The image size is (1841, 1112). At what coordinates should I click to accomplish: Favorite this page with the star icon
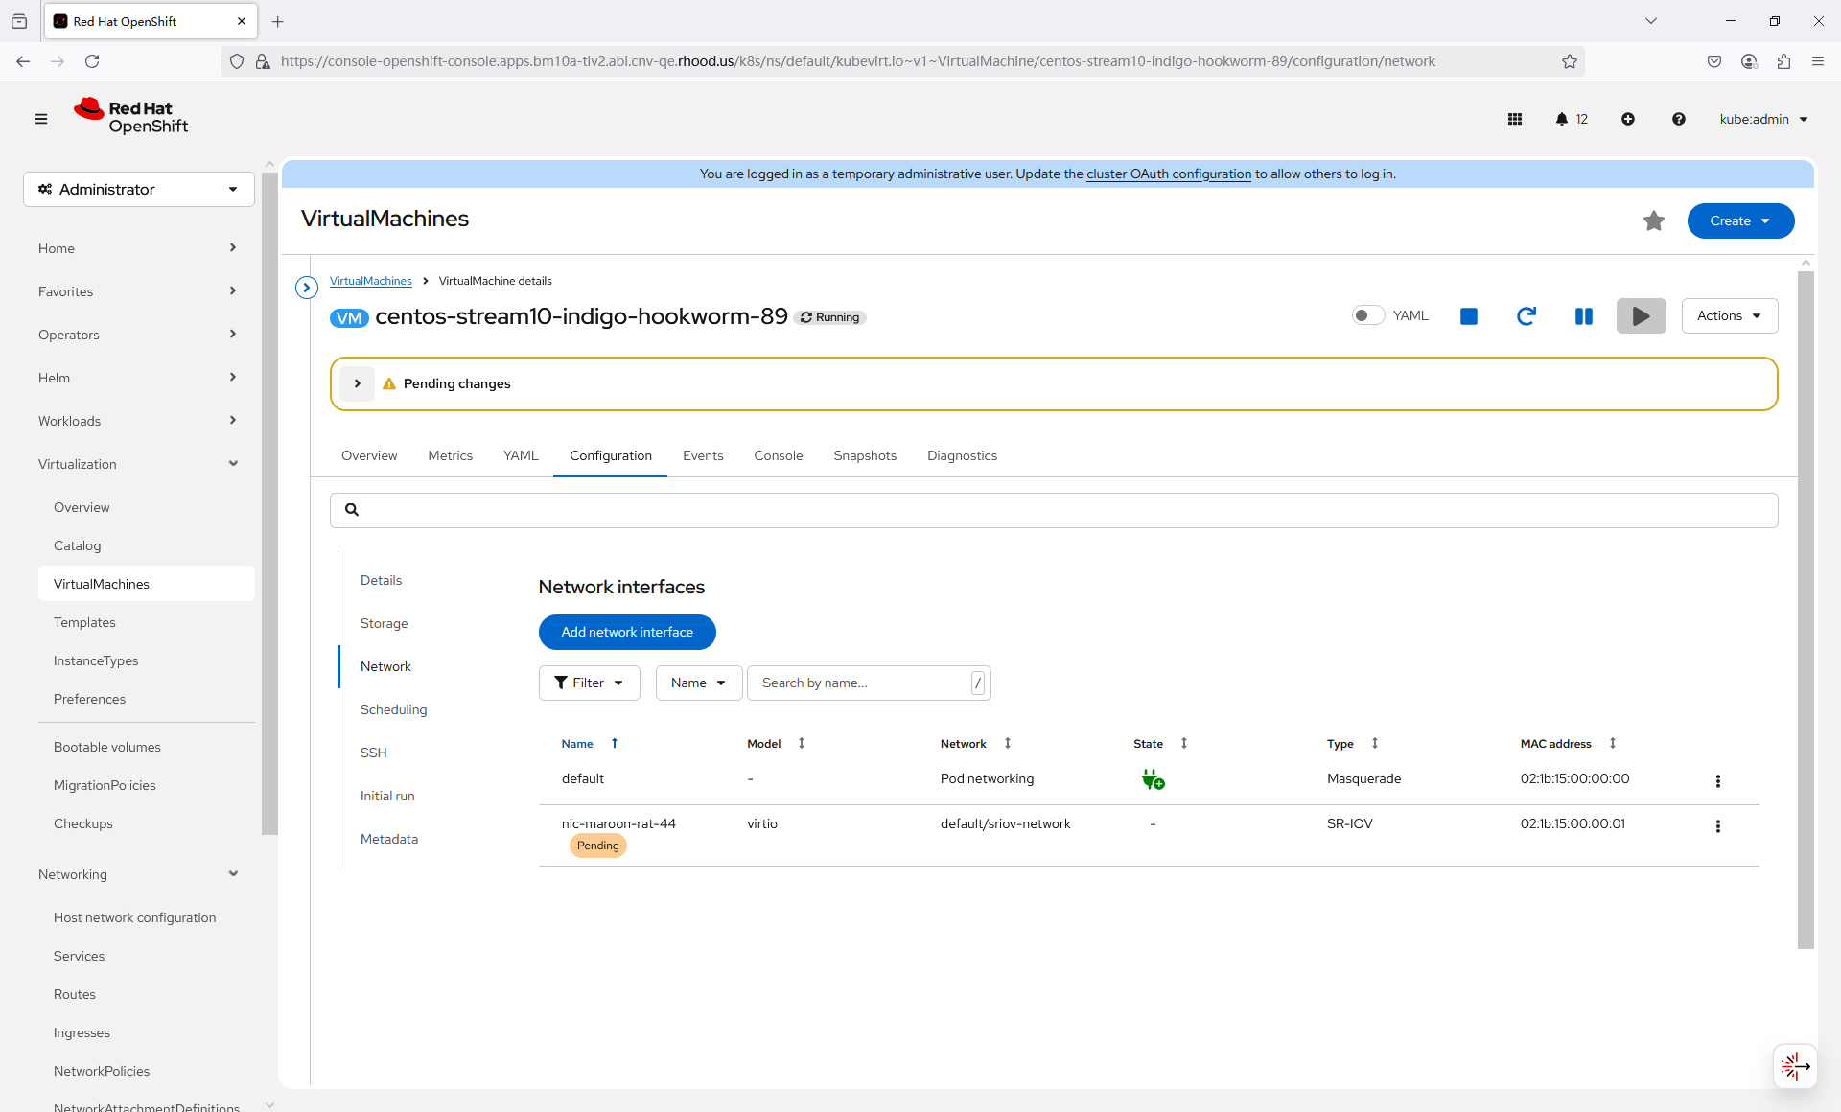click(1653, 221)
